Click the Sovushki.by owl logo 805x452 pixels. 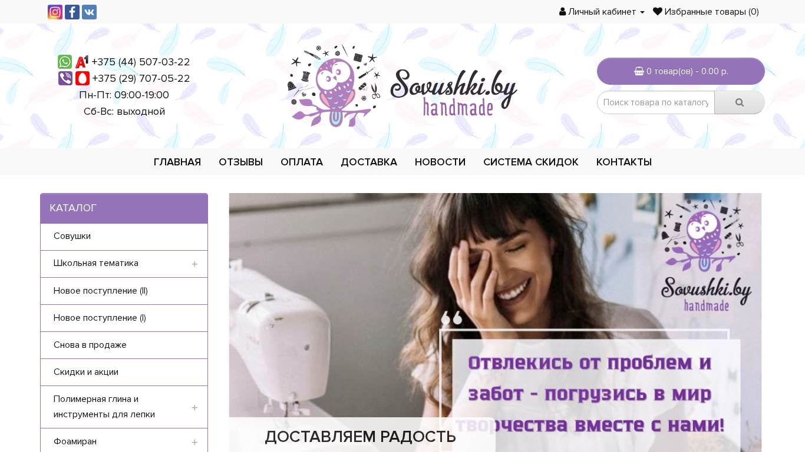click(402, 86)
